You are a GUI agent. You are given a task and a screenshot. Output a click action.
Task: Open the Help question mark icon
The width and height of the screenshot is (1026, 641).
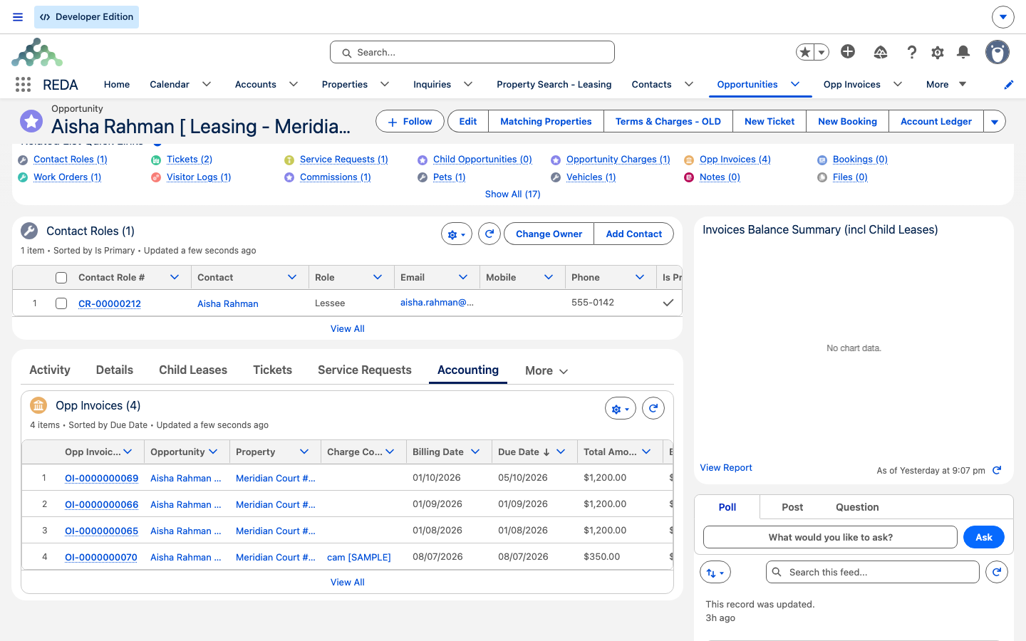click(911, 52)
